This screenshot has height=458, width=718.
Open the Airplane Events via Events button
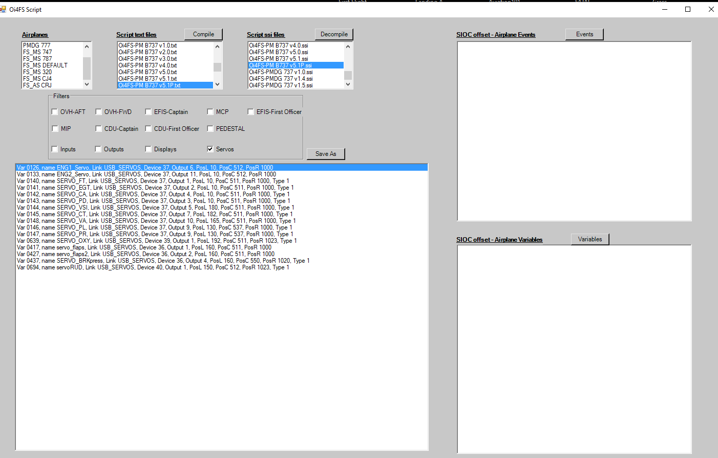[x=584, y=34]
